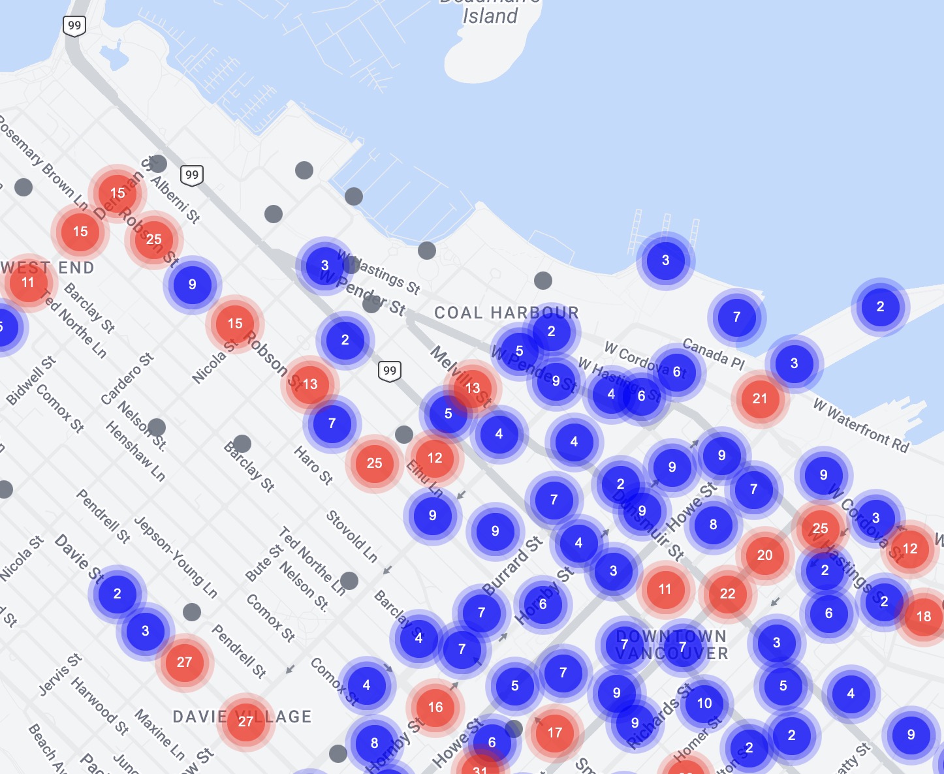Click the blue "3" marker above Coal Harbour
Screen dimensions: 944x774
click(665, 260)
